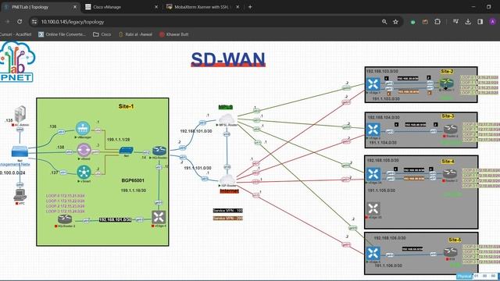The width and height of the screenshot is (500, 281).
Task: Bookmark this page with the star icon
Action: [x=395, y=22]
